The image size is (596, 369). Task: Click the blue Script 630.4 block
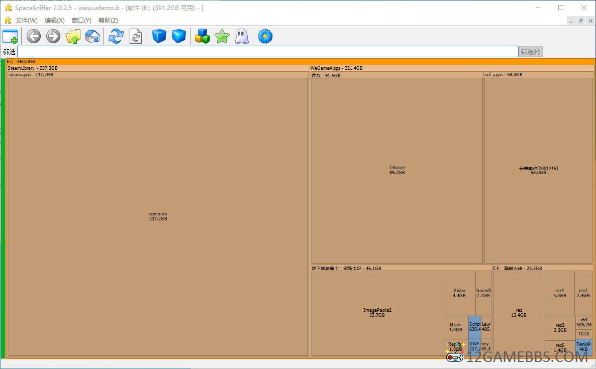tap(475, 327)
